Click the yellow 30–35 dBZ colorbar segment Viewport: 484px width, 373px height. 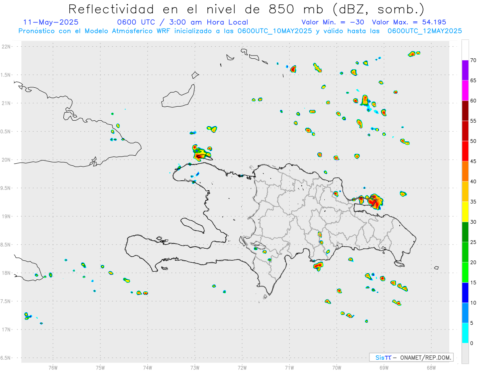coord(465,212)
